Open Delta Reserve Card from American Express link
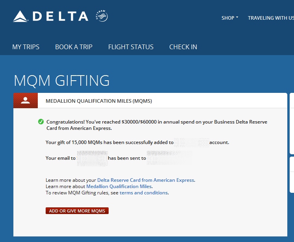294x242 pixels. (146, 180)
